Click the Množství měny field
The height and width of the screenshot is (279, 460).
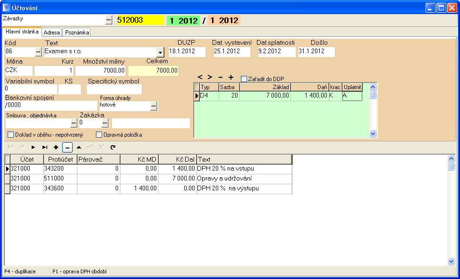[x=101, y=71]
